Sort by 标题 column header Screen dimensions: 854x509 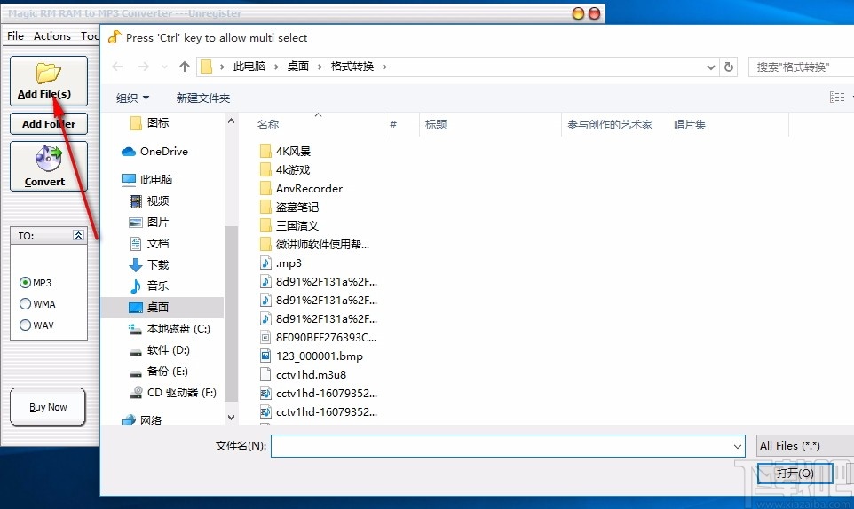pos(436,124)
